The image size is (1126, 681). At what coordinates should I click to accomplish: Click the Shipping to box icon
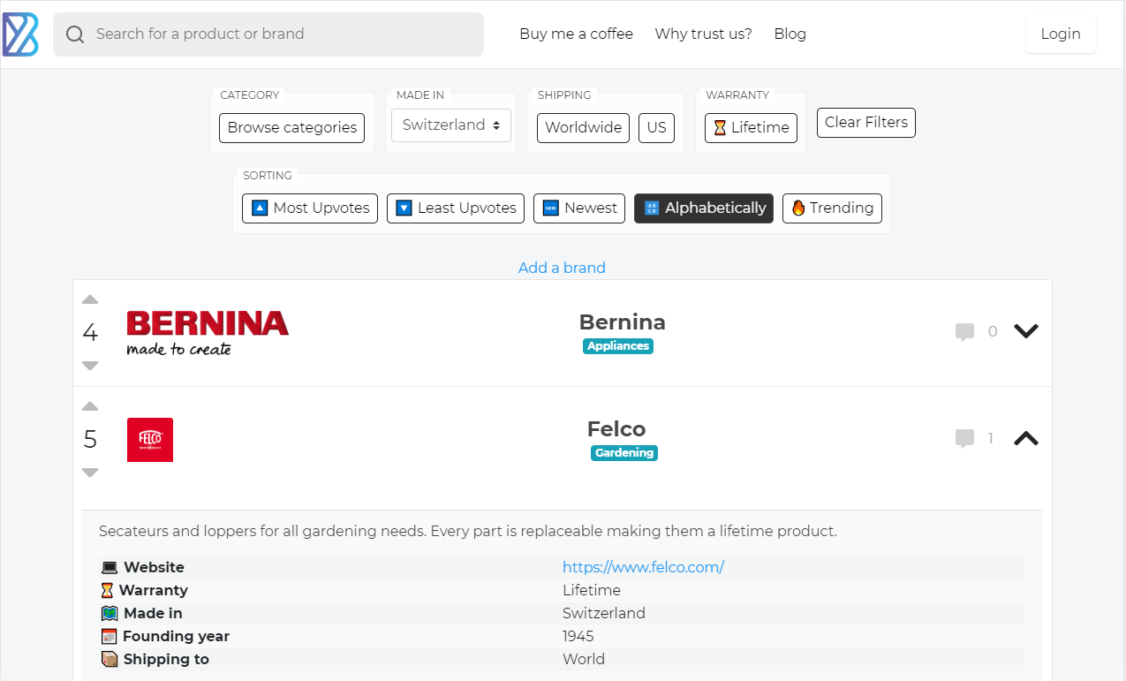pos(110,660)
